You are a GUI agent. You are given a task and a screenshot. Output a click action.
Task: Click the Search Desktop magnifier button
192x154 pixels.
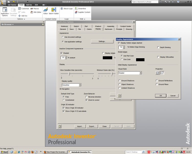pyautogui.click(x=144, y=152)
